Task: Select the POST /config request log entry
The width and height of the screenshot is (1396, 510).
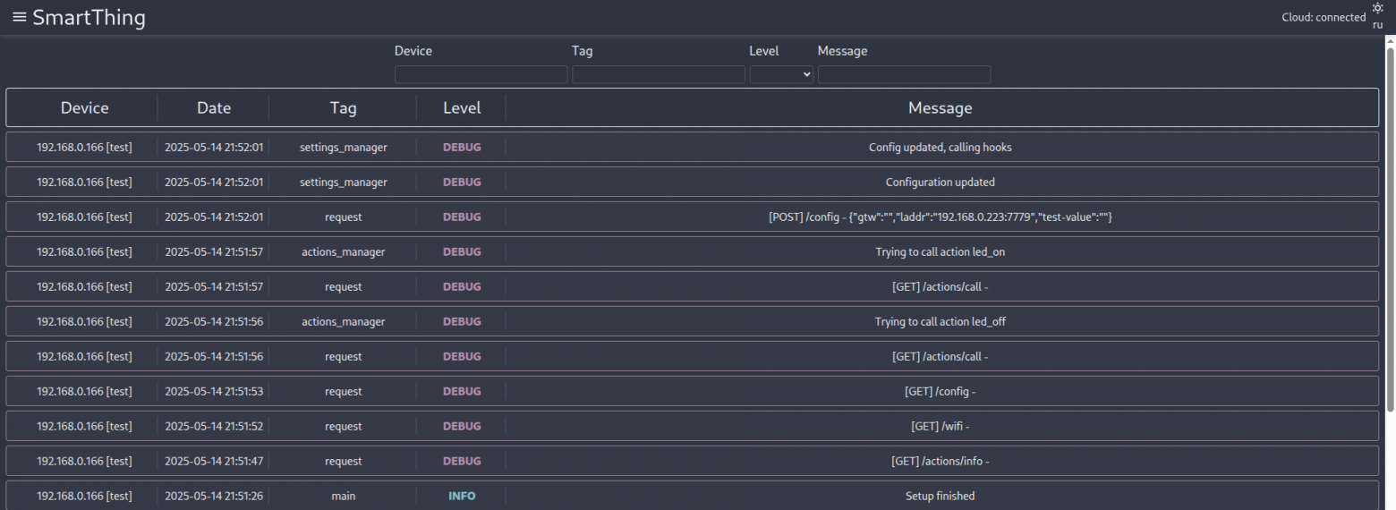Action: point(940,217)
